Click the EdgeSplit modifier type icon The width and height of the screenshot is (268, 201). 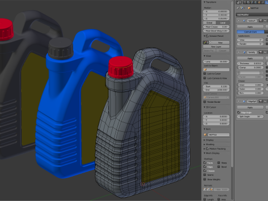coord(244,102)
